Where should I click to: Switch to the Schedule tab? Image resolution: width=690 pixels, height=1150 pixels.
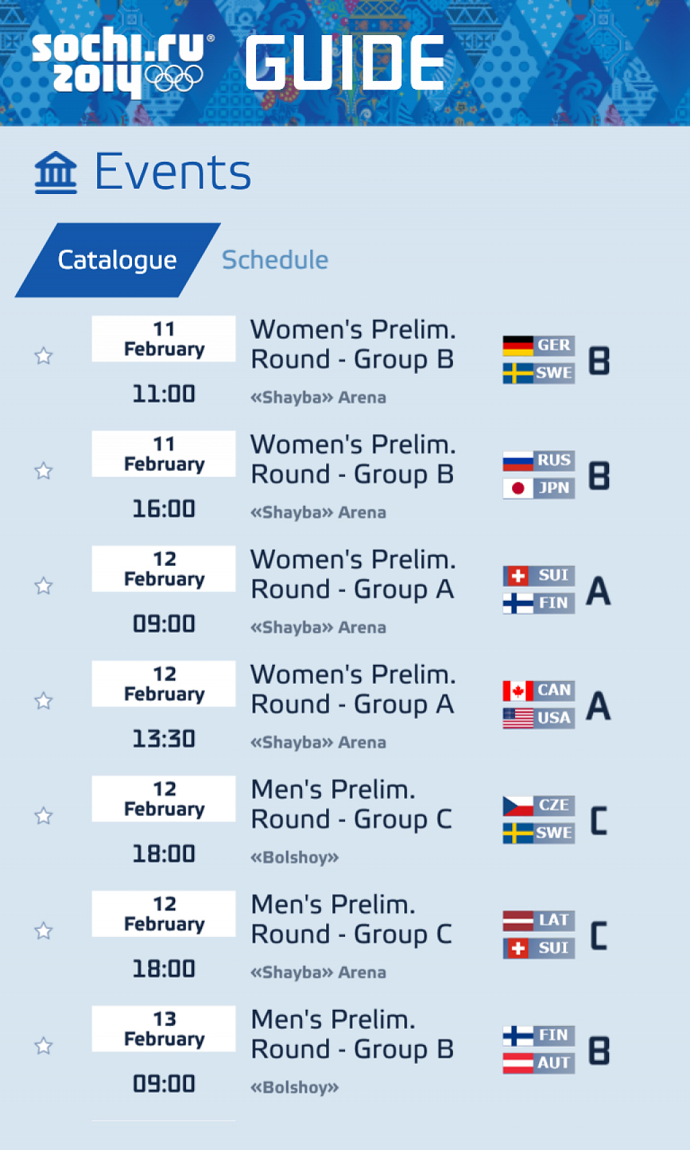coord(275,260)
